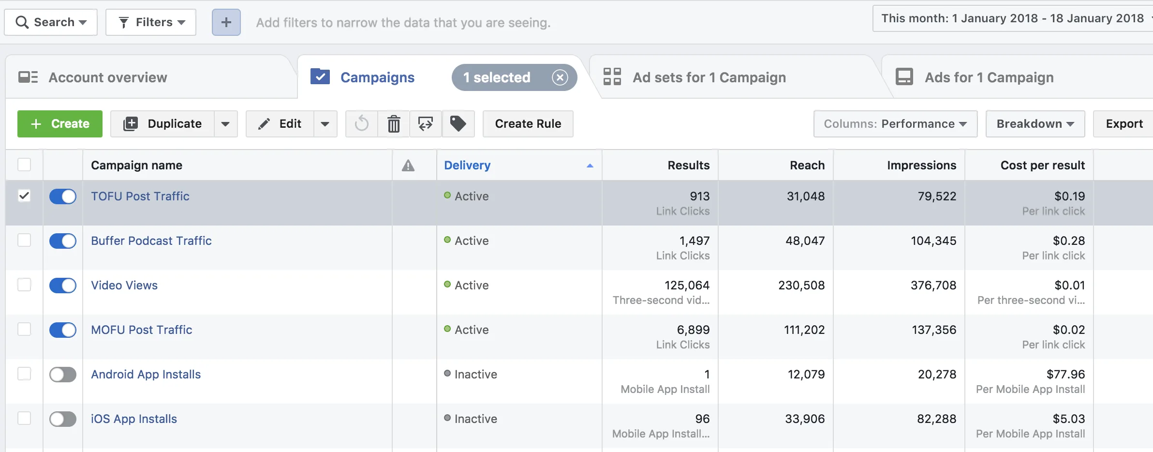1153x452 pixels.
Task: Click the warning column icon in the table header
Action: click(x=409, y=166)
